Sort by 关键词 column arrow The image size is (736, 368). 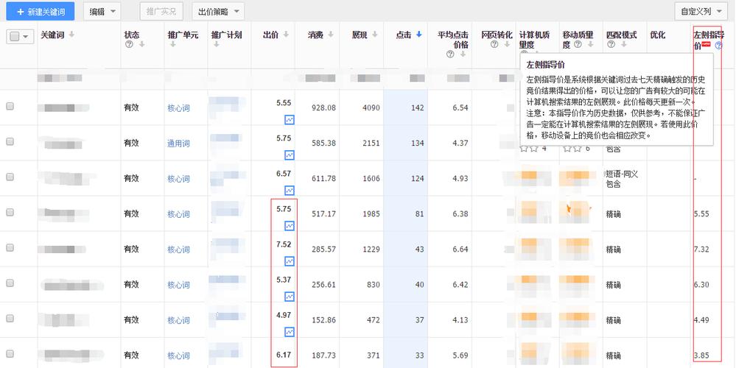[x=71, y=35]
